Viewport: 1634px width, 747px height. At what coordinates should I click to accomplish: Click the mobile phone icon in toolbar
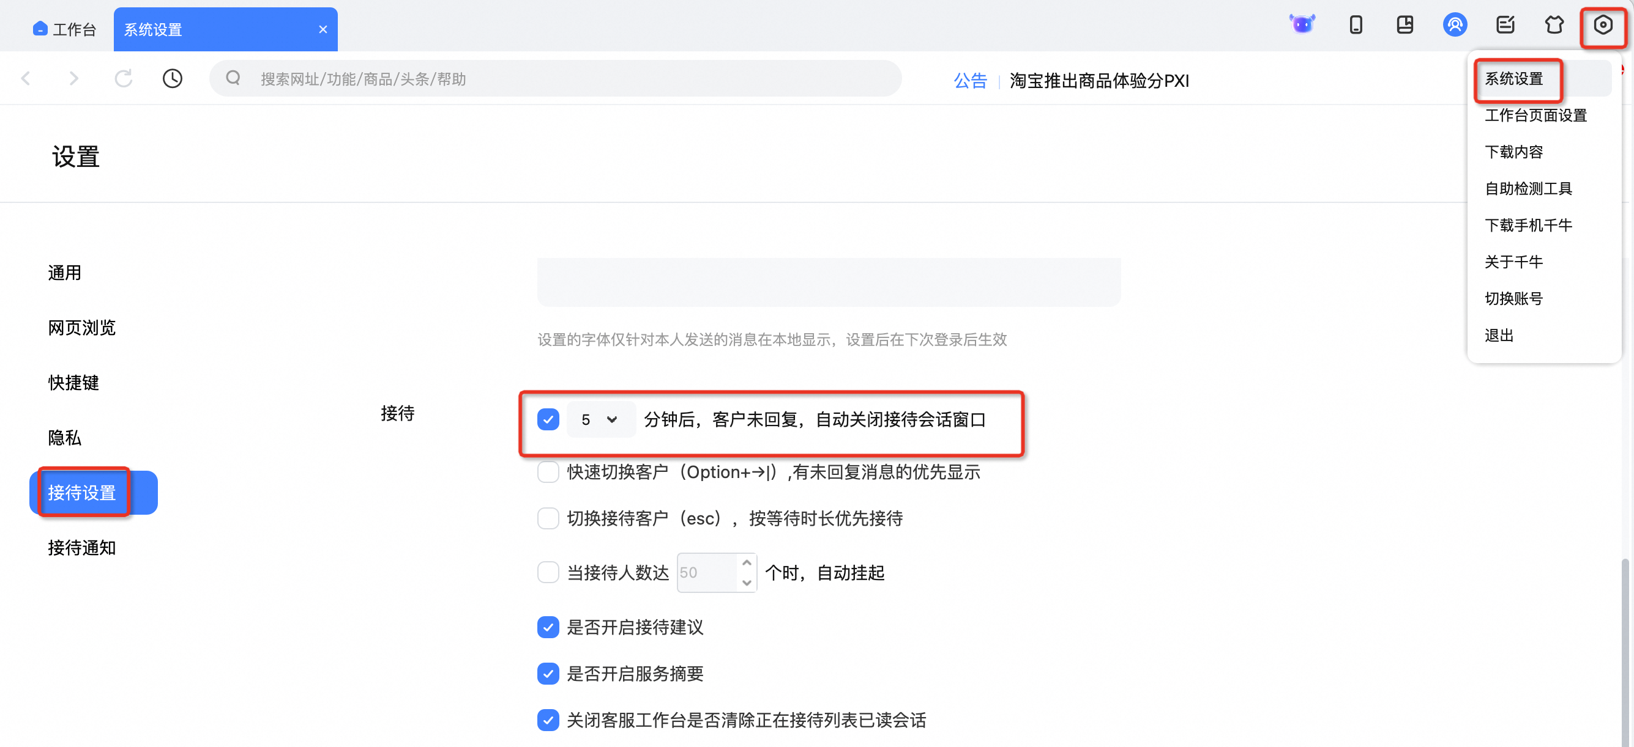1356,24
